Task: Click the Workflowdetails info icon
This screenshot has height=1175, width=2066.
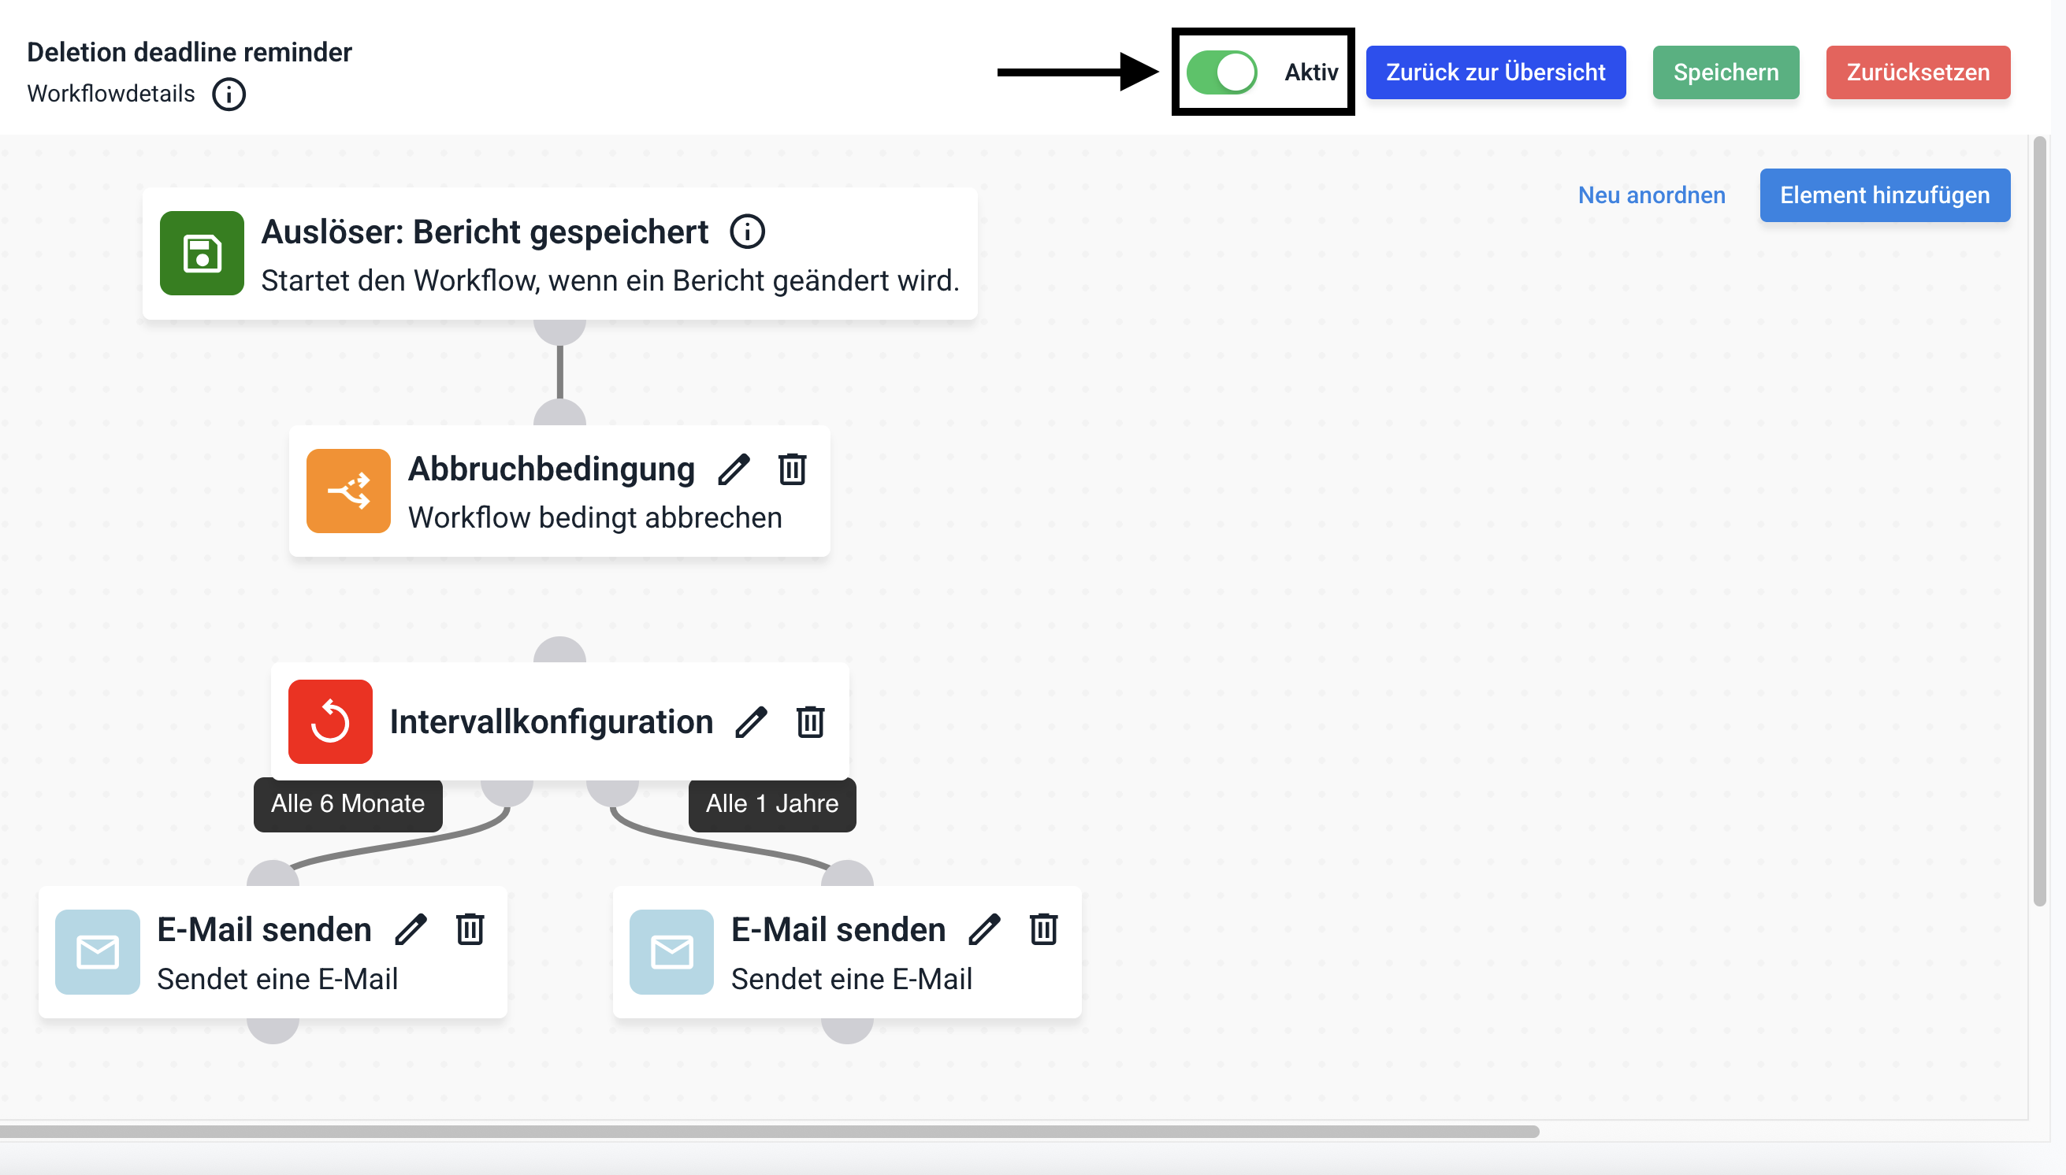Action: pyautogui.click(x=229, y=95)
